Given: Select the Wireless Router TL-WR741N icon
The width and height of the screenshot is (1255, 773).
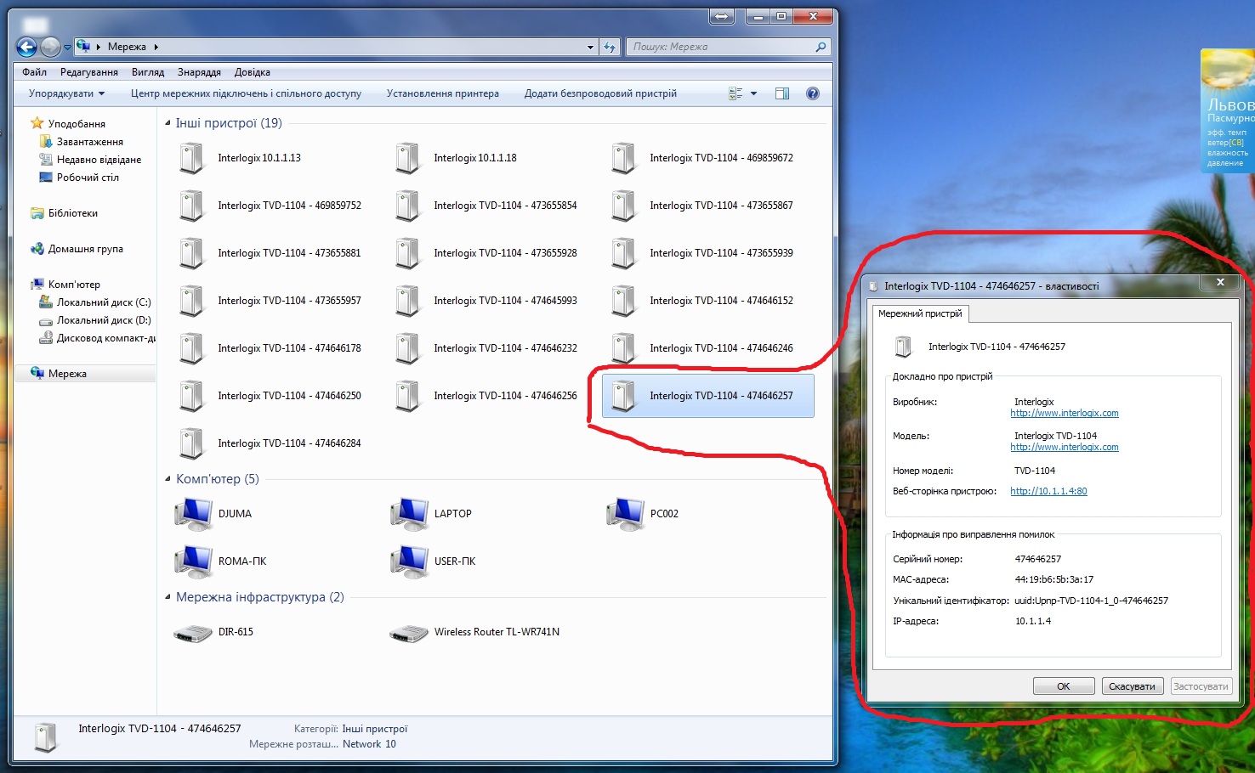Looking at the screenshot, I should pyautogui.click(x=409, y=633).
